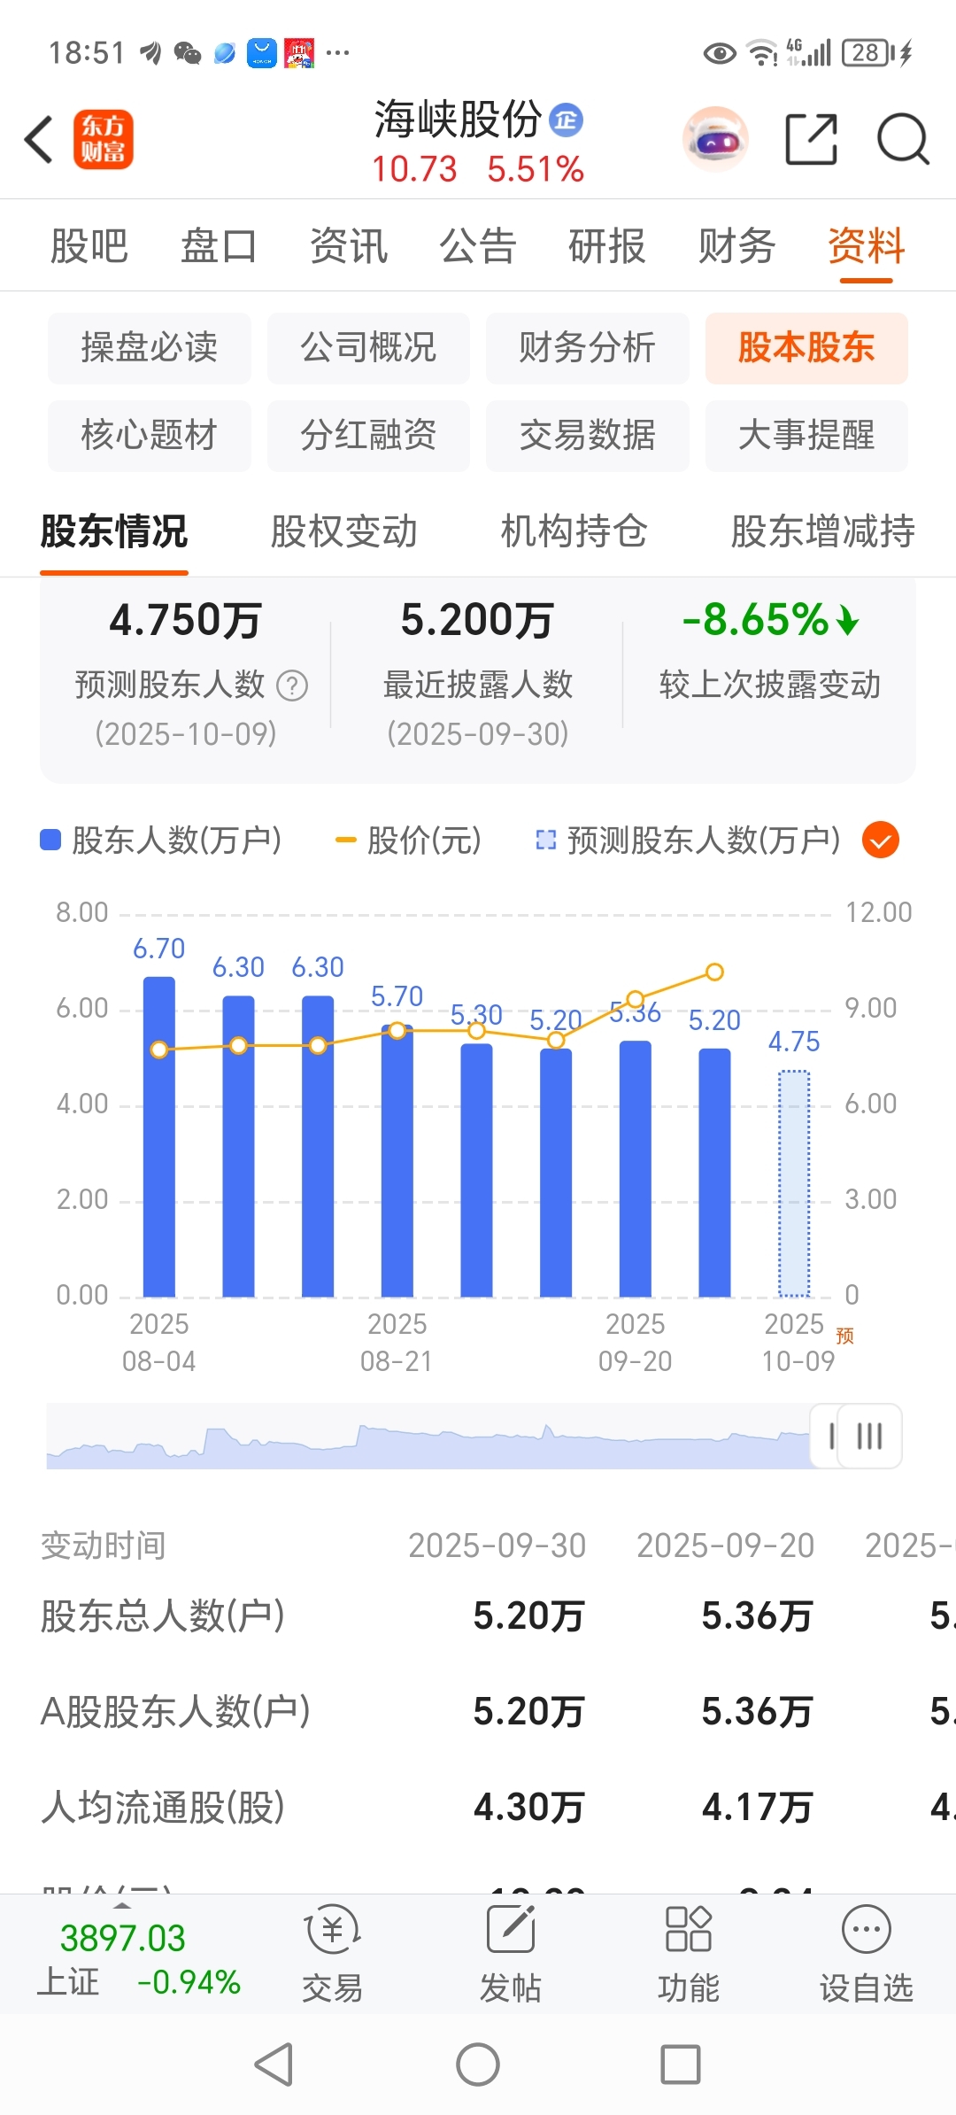Screen dimensions: 956x2115
Task: Tap 人均流通股(股) row label
Action: tap(163, 1808)
